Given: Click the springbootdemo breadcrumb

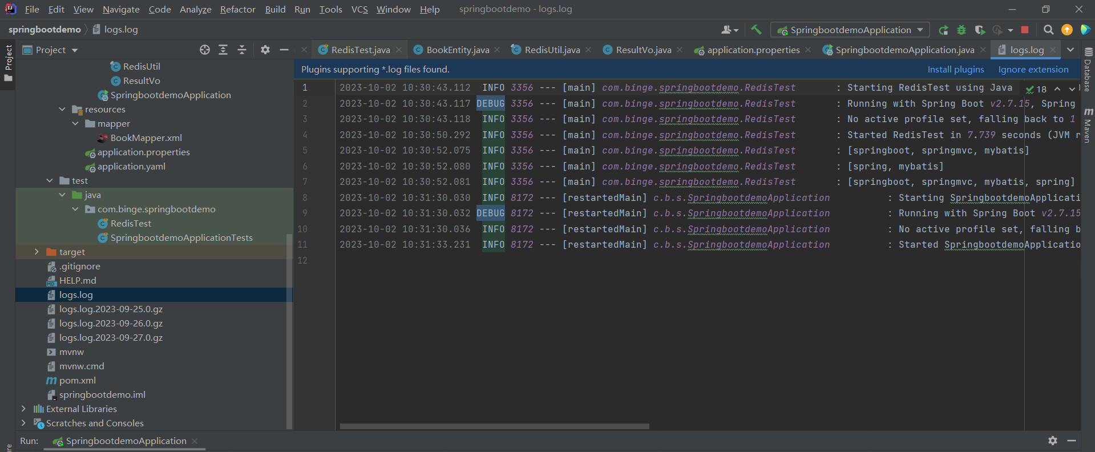Looking at the screenshot, I should (45, 29).
